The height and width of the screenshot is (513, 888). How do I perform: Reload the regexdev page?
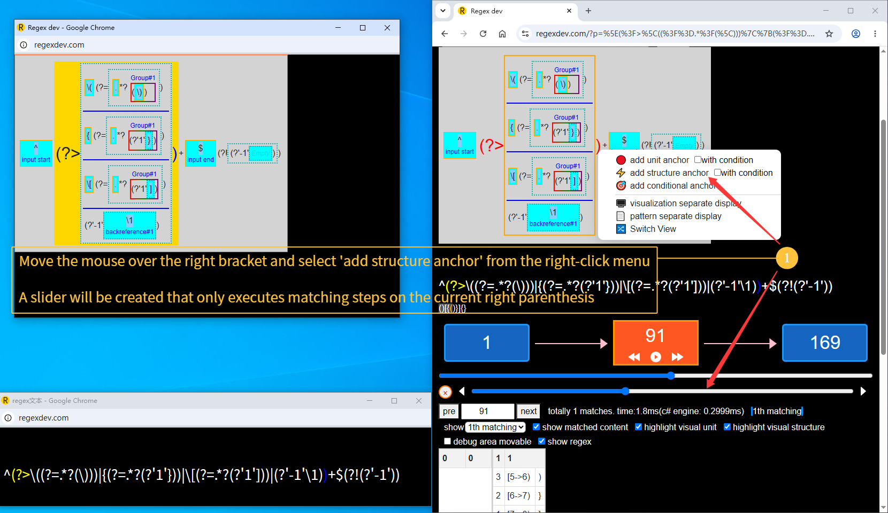coord(483,34)
